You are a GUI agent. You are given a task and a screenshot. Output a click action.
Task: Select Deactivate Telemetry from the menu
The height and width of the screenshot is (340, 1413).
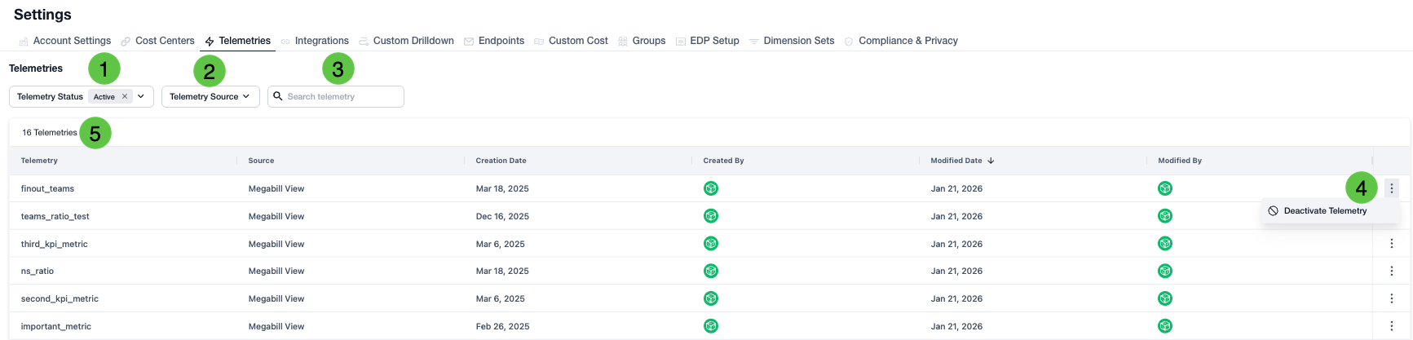(x=1324, y=210)
